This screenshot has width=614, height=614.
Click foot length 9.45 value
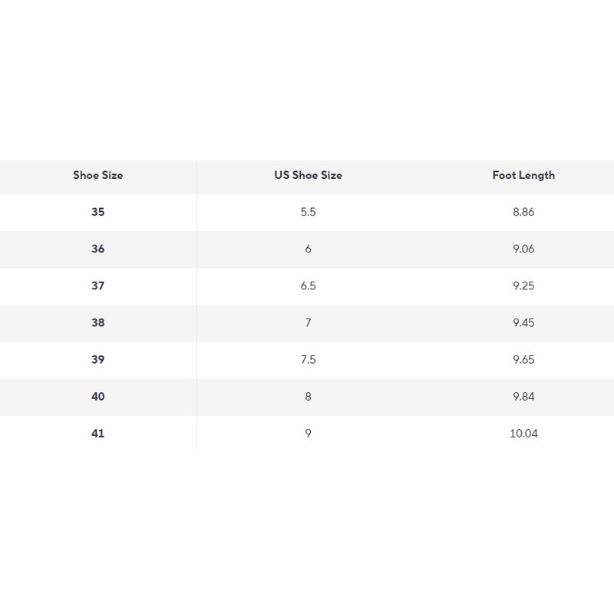[523, 322]
